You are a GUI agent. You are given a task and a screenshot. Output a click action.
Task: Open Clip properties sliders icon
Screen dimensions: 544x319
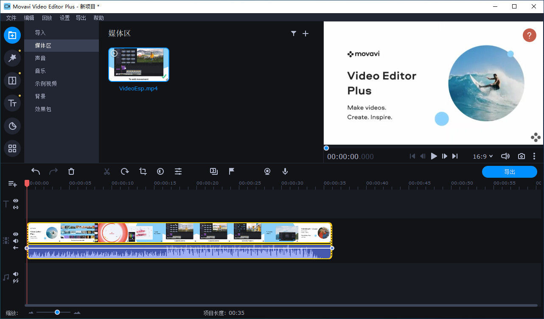(178, 171)
